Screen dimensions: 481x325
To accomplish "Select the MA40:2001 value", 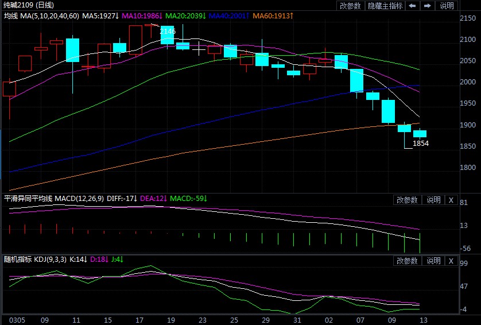I will pos(229,16).
